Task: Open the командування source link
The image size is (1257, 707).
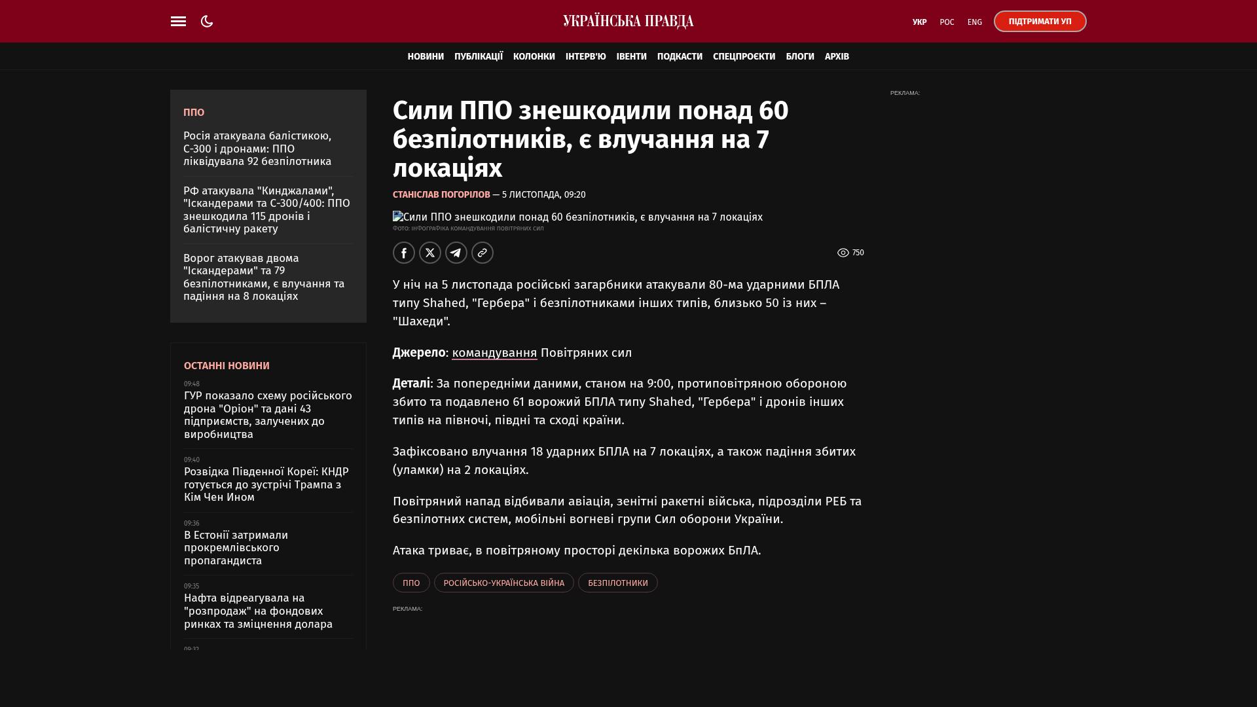Action: point(494,353)
